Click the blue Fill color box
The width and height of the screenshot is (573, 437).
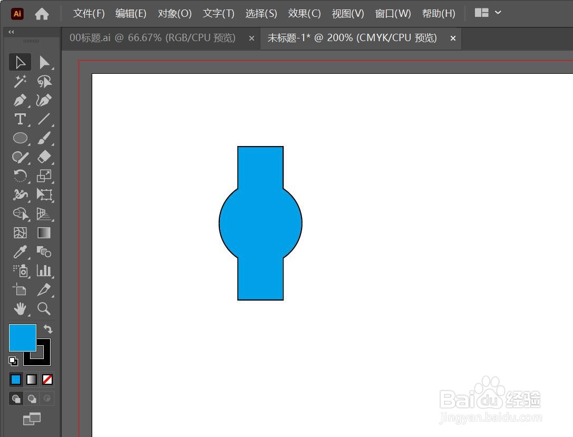[23, 338]
